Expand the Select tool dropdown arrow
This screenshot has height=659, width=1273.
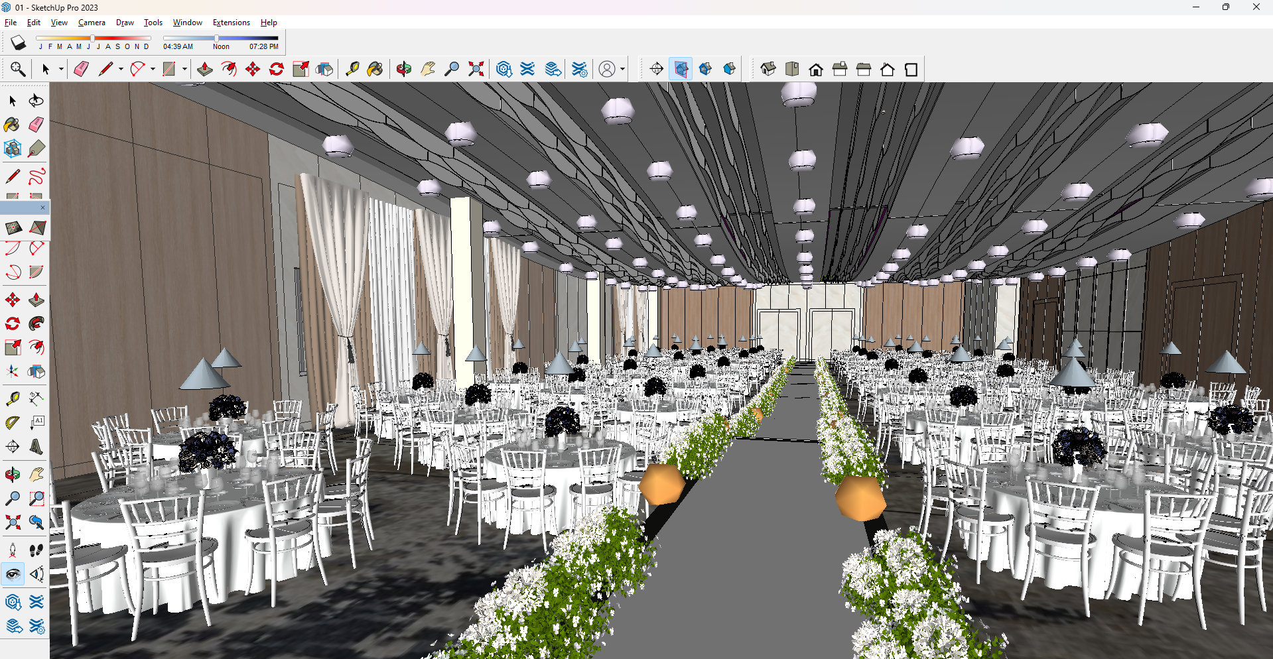[x=61, y=69]
